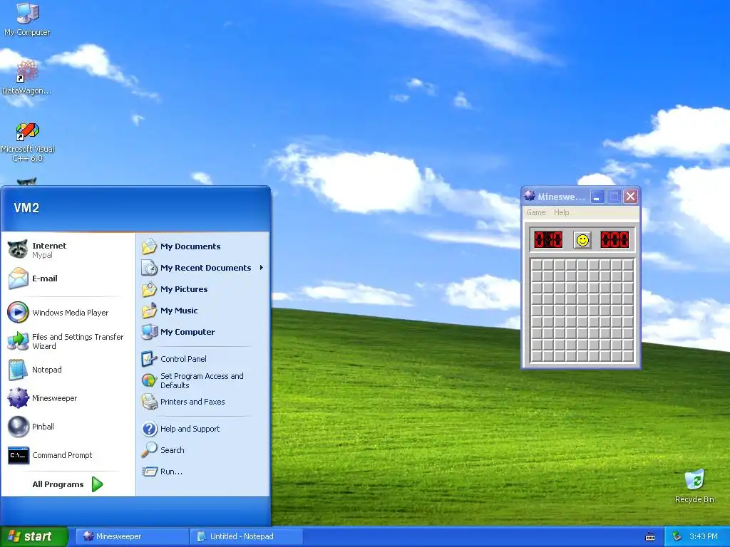Click the Minesweeper title bar mine icon

pos(530,196)
